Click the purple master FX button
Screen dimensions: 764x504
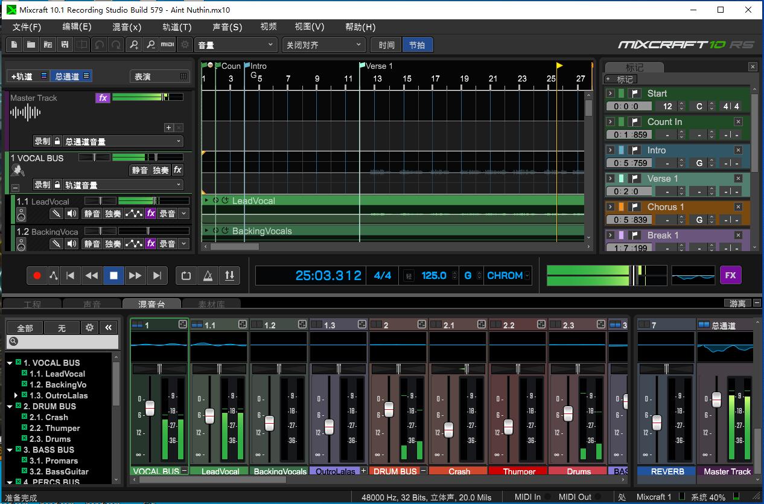point(731,275)
